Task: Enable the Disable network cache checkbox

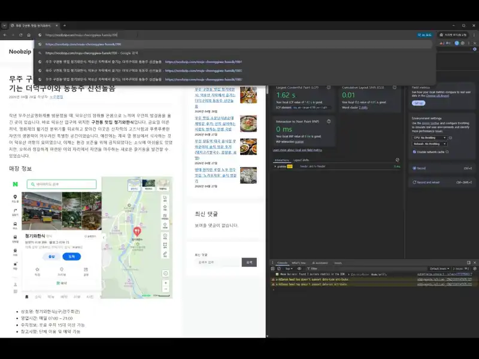Action: tap(414, 152)
